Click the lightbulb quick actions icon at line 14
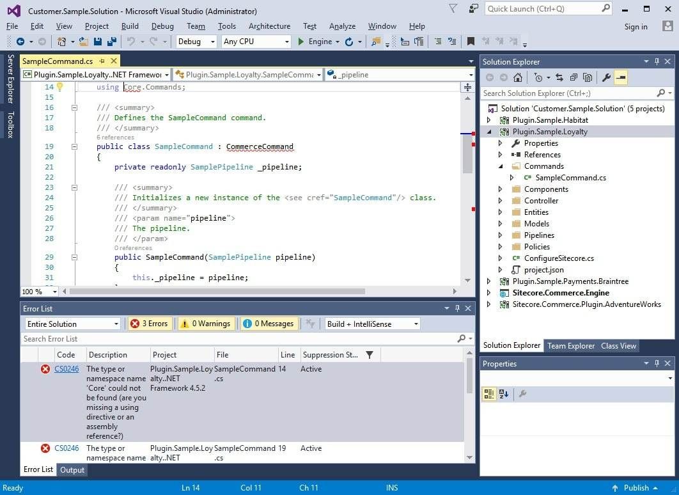The width and height of the screenshot is (679, 495). click(x=59, y=86)
